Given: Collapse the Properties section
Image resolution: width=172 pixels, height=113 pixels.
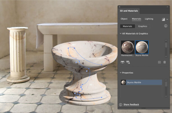Looking at the screenshot, I should click(x=121, y=73).
